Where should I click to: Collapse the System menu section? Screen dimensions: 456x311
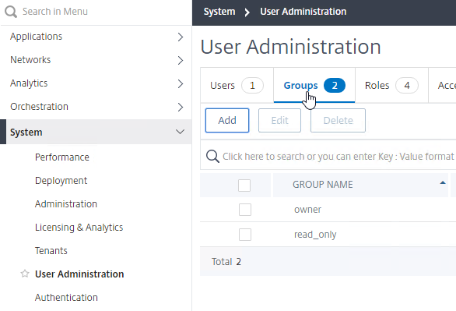pos(180,132)
